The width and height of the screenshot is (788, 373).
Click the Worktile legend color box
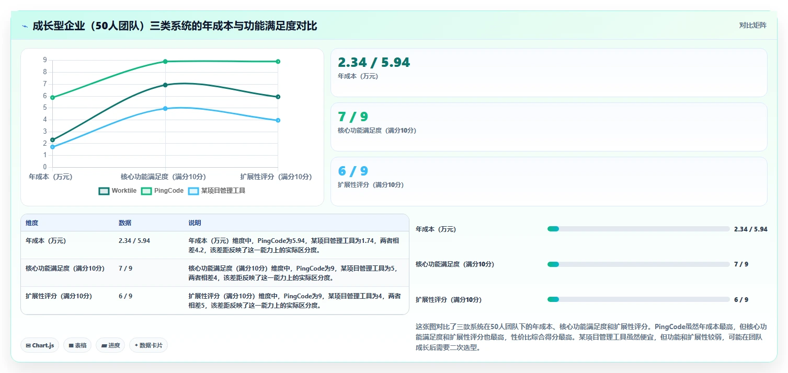click(x=104, y=191)
